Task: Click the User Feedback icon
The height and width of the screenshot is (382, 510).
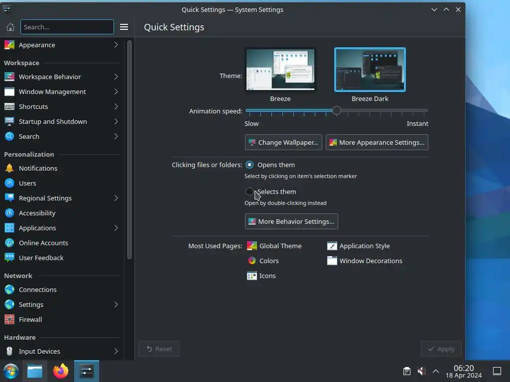Action: (x=9, y=258)
